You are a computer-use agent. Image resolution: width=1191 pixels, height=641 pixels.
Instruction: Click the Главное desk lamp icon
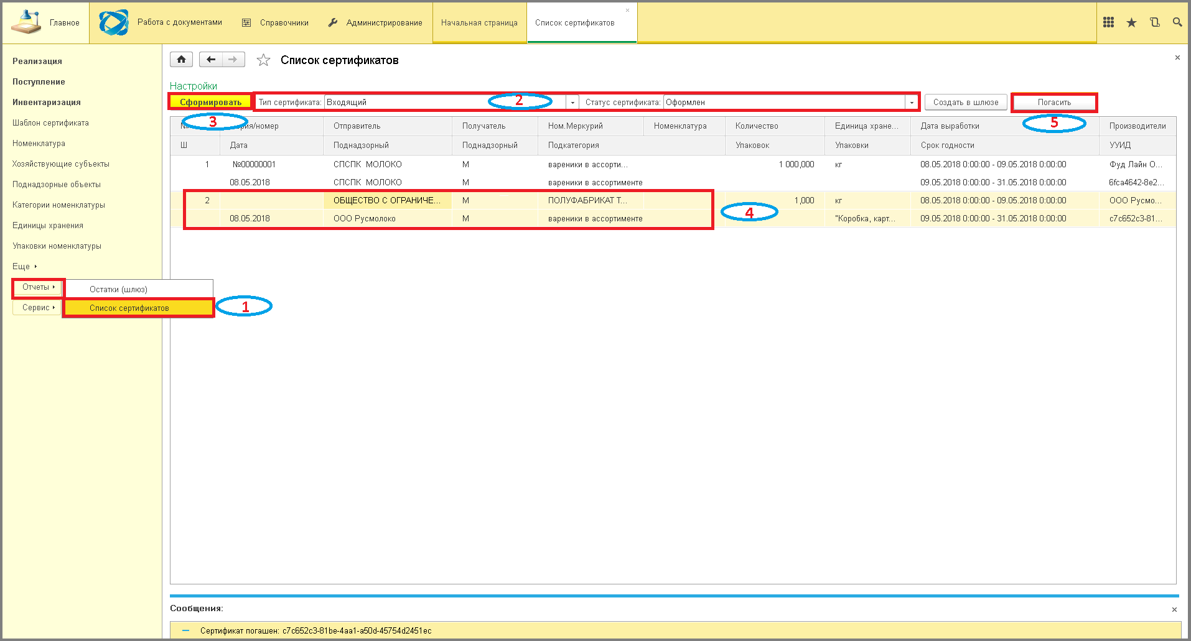point(26,22)
